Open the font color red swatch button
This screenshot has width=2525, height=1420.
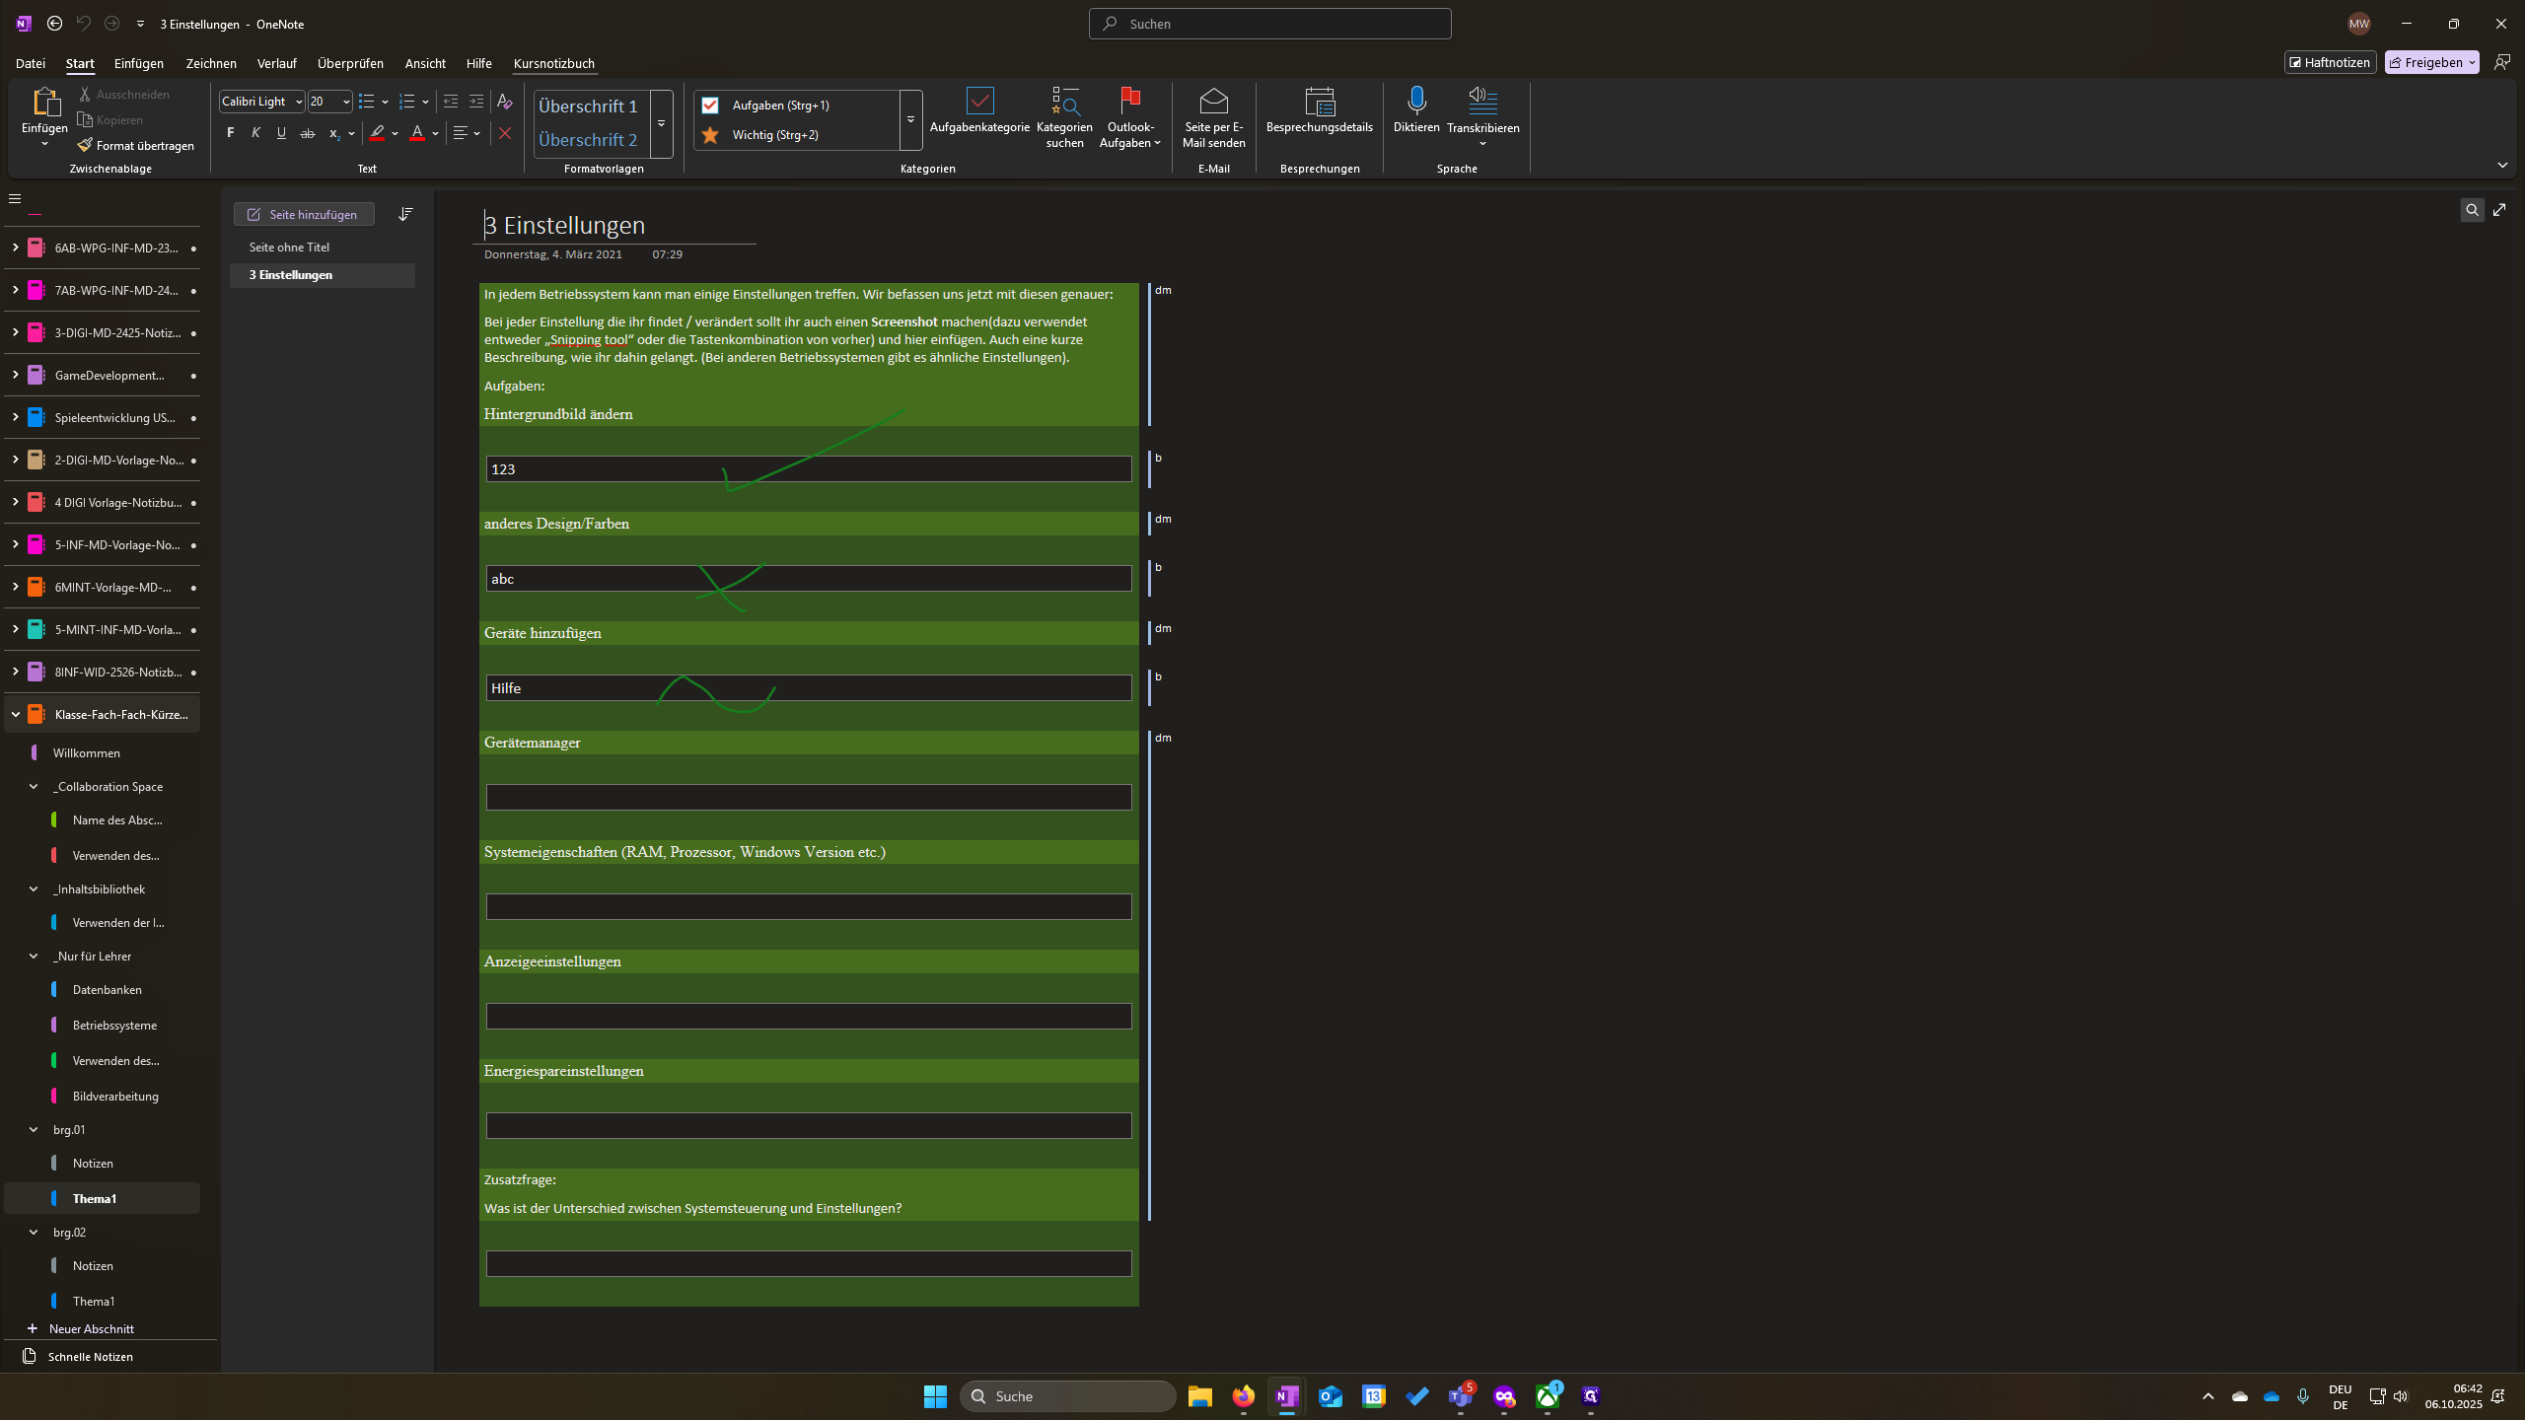(417, 133)
